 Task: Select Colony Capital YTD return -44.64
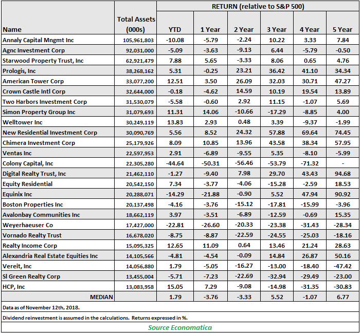[x=175, y=163]
